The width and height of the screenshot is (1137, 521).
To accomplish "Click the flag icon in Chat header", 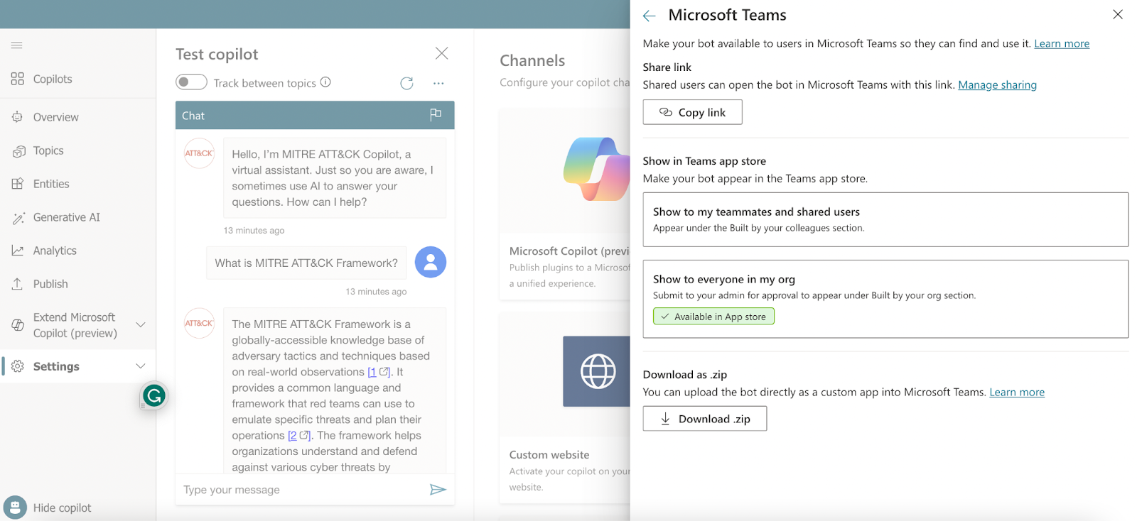I will click(x=436, y=115).
